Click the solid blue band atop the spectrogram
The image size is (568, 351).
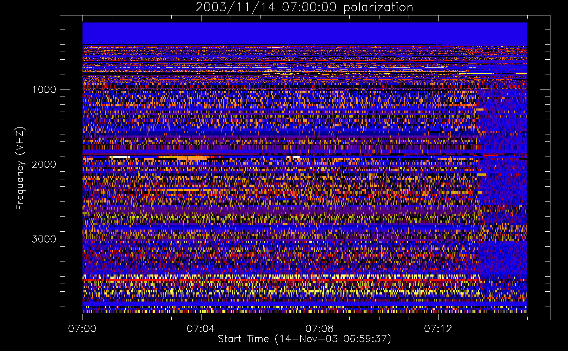[305, 33]
